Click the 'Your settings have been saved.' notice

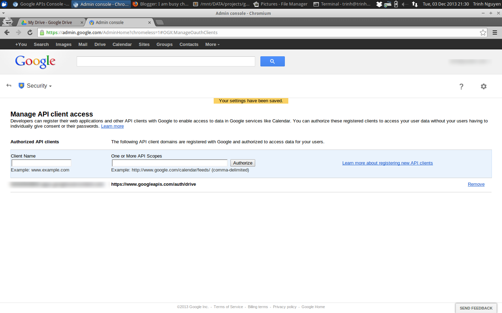pos(251,101)
